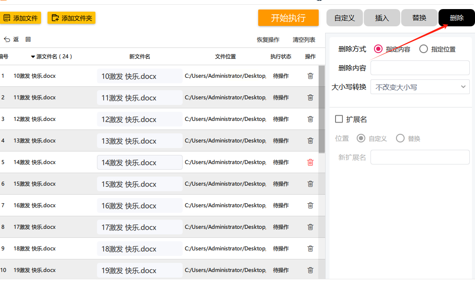The image size is (475, 281).
Task: Select source file name 13激发 快乐.docx
Action: tap(35, 141)
